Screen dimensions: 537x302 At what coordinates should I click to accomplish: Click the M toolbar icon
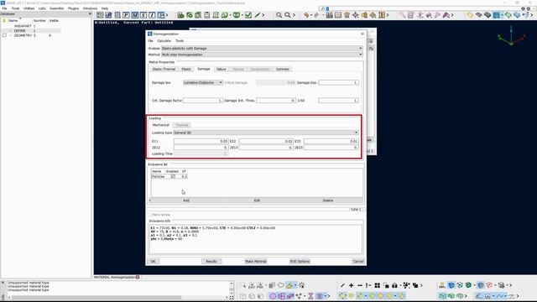tap(134, 15)
